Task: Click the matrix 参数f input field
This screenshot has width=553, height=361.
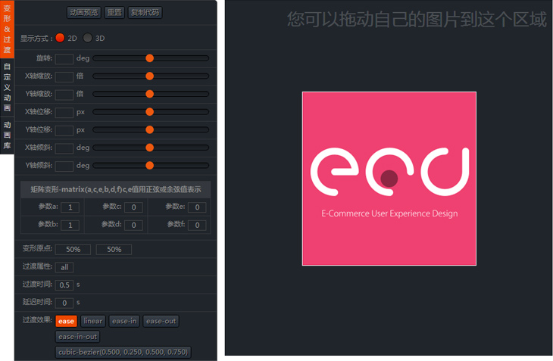Action: 197,226
